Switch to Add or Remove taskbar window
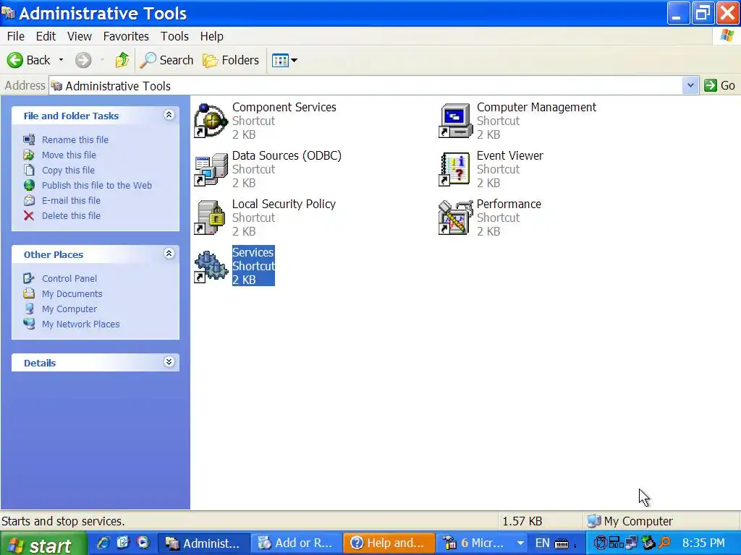Screen dimensions: 741x555 (296, 543)
